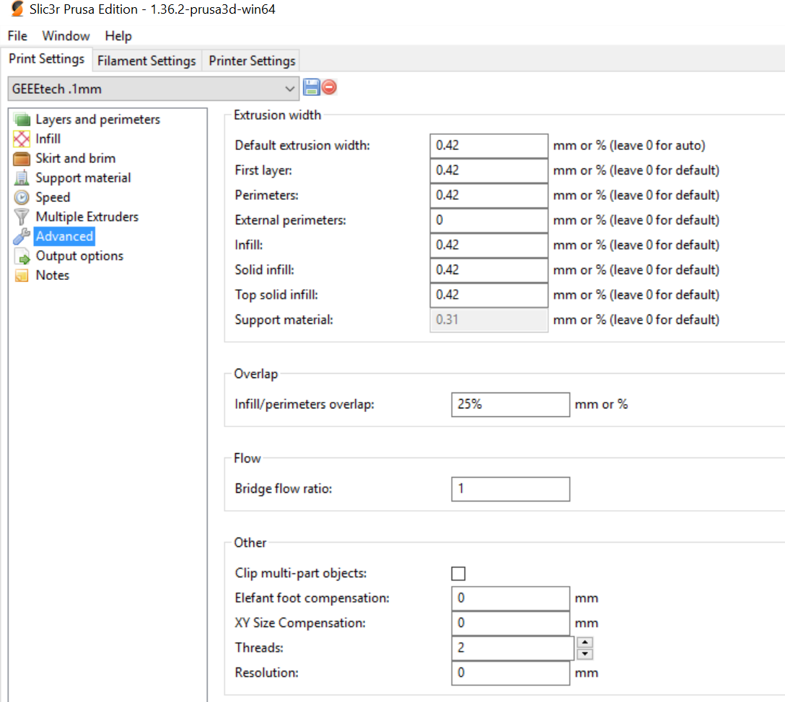Increase Threads with the up arrow

585,642
